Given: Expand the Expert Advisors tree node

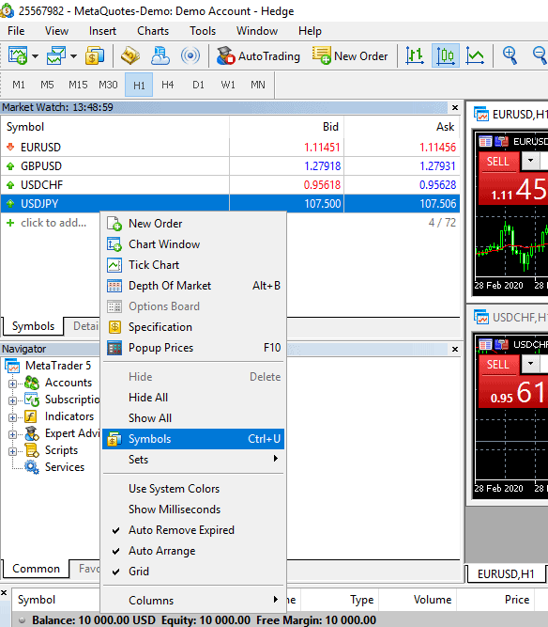Looking at the screenshot, I should click(x=12, y=434).
